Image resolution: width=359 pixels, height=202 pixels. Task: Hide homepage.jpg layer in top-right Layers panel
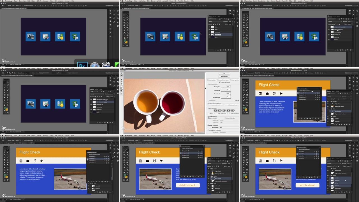[329, 32]
